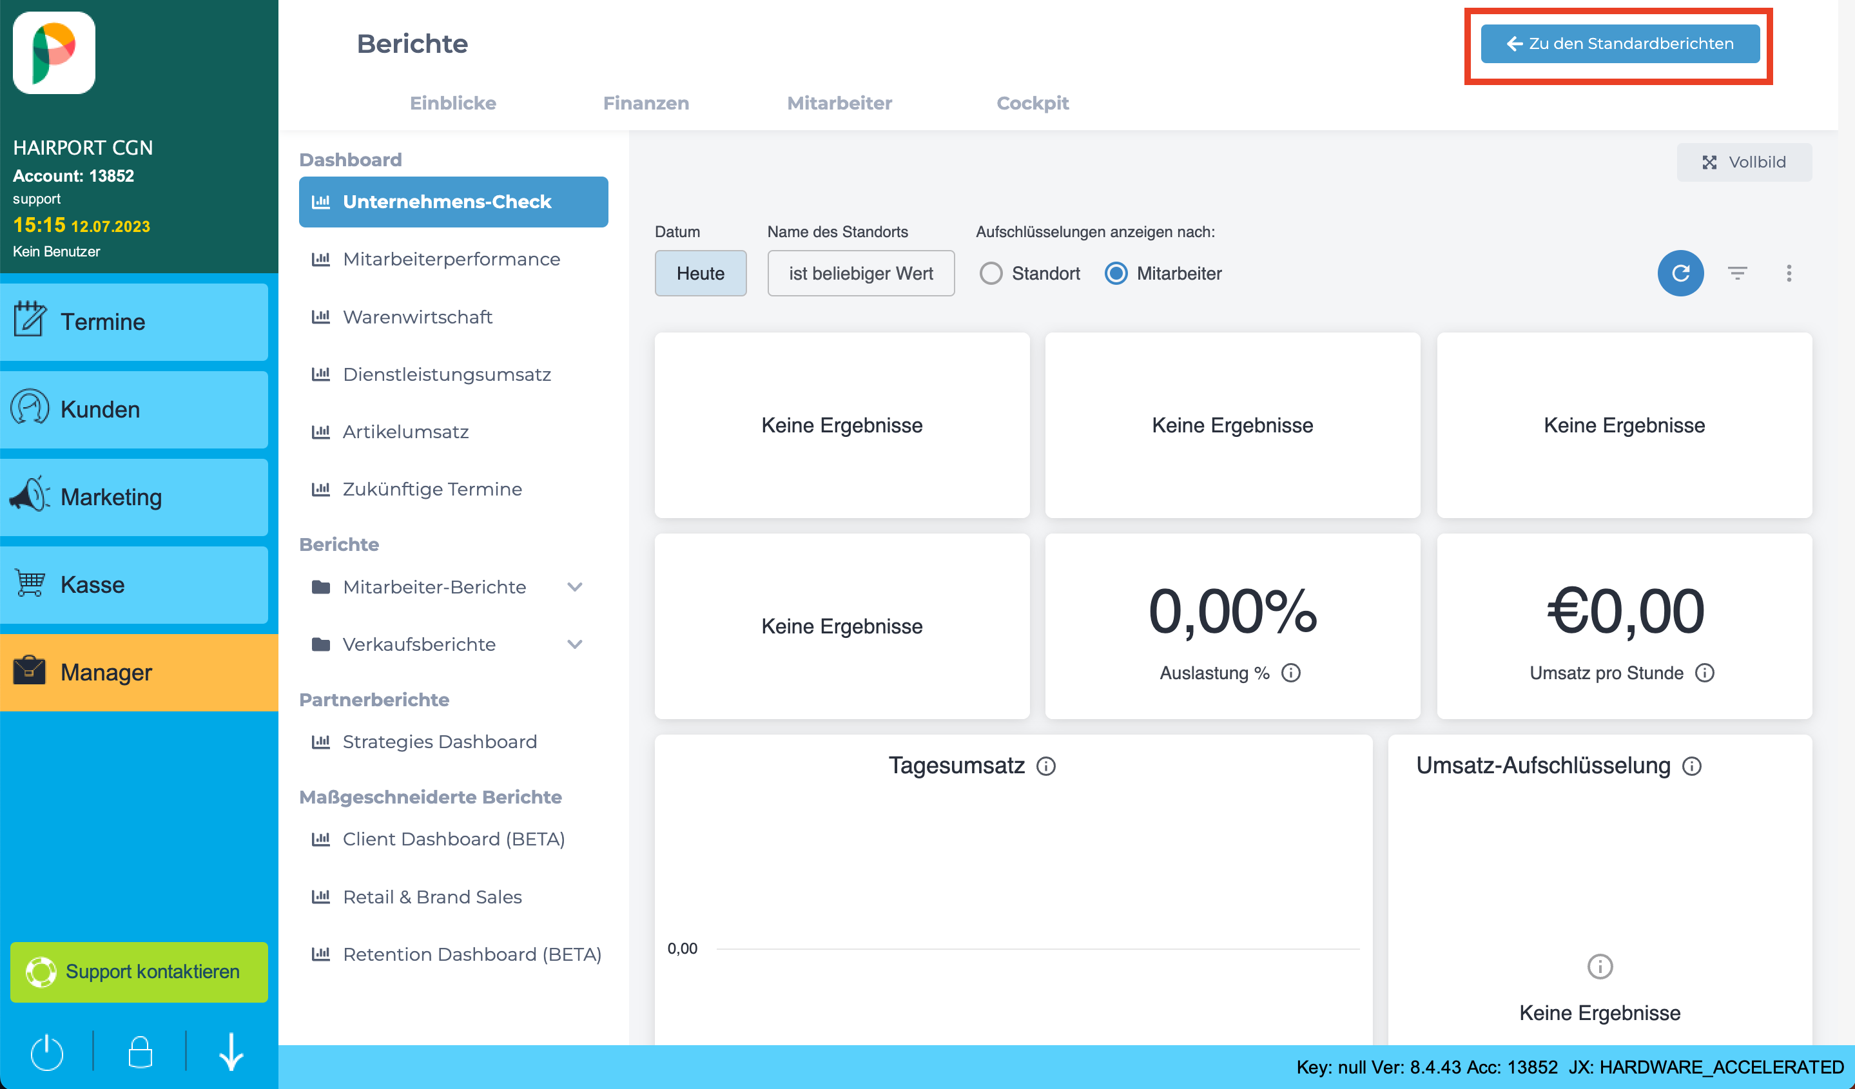Click the Mitarbeiterperformance chart icon

(320, 259)
